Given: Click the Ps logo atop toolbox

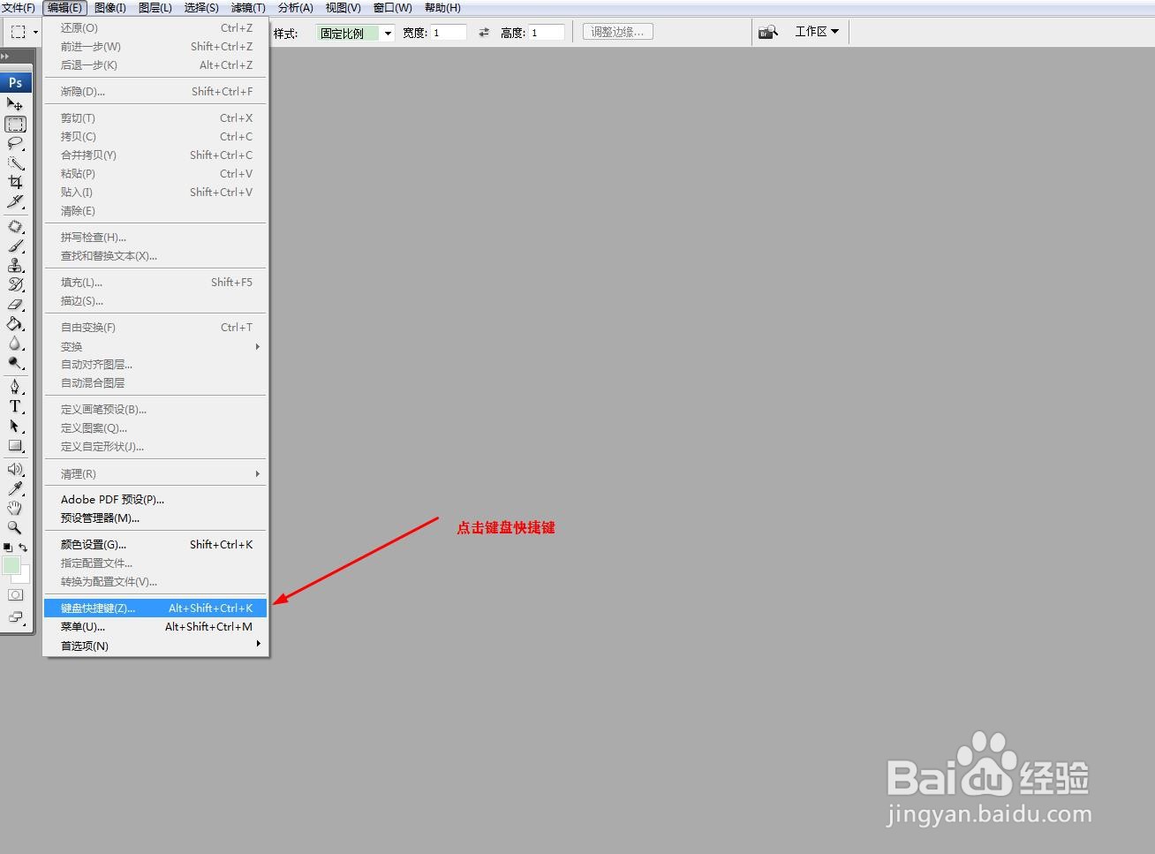Looking at the screenshot, I should [x=16, y=82].
